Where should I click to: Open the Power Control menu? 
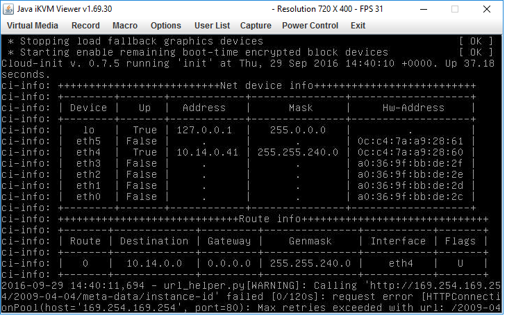(x=310, y=26)
